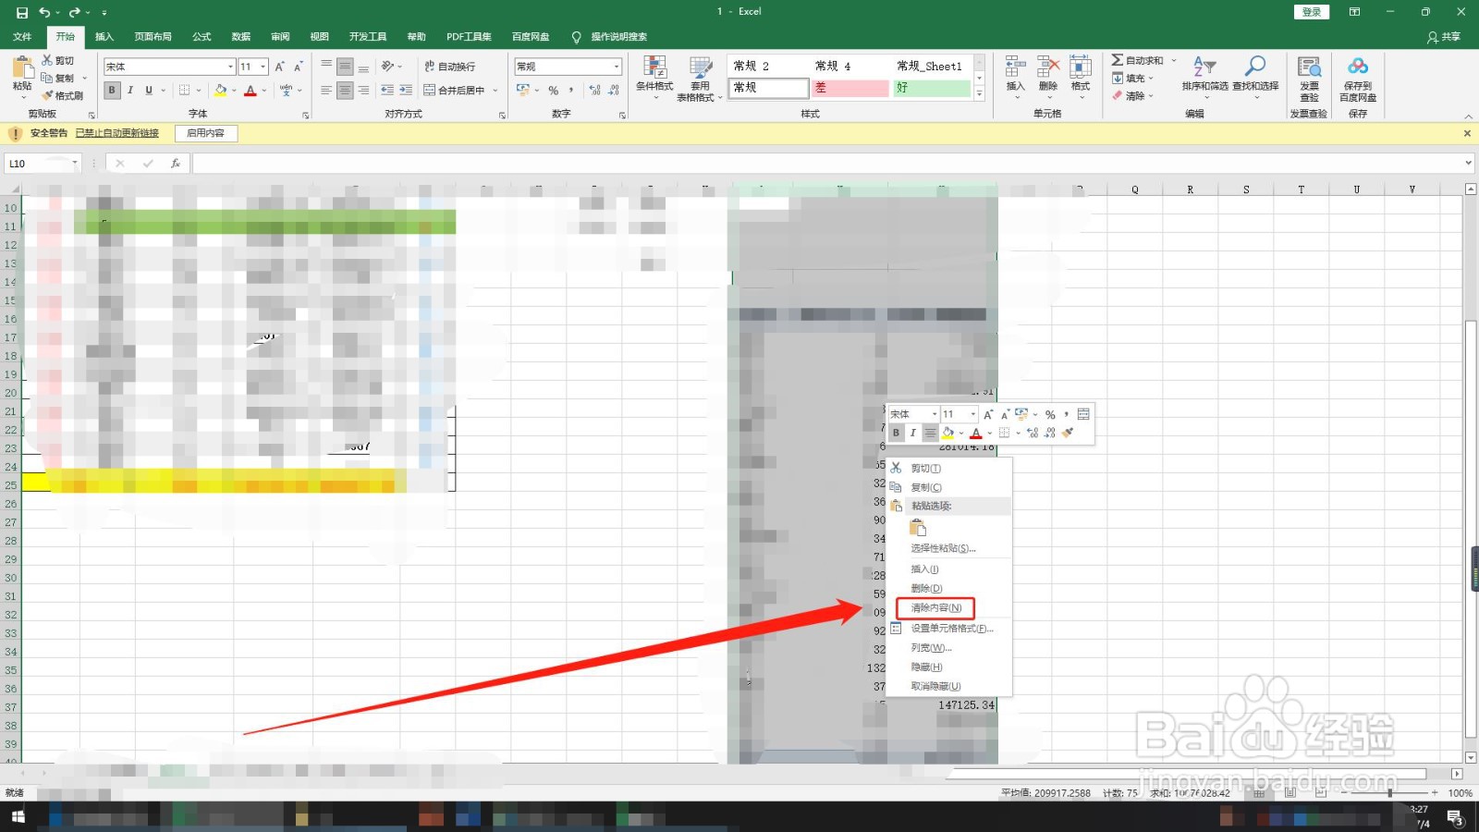
Task: Open mini toolbar font name dropdown
Action: [x=934, y=414]
